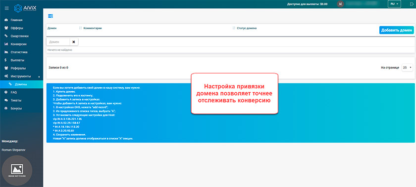Viewport: 416px width, 187px height.
Task: Click the Ничего не найдено message
Action: tap(60, 50)
